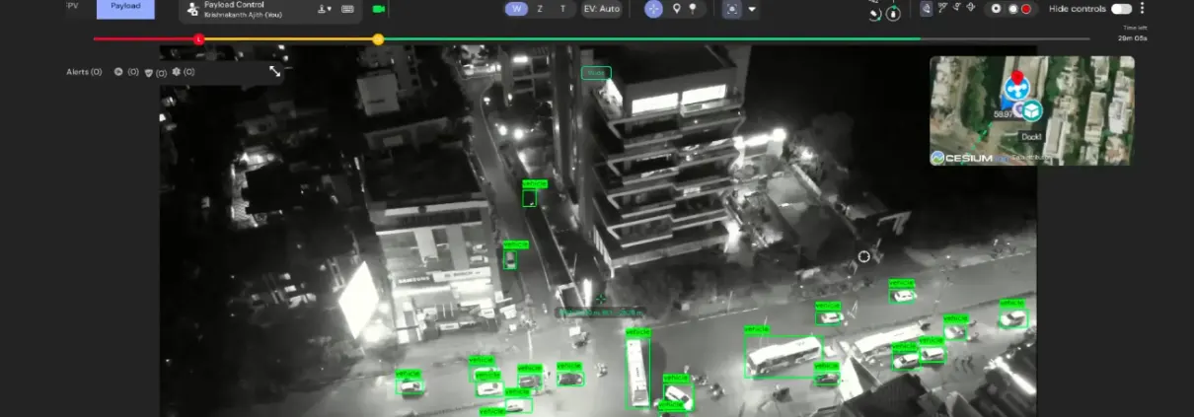Click the circular gimbal target reticle in video
Viewport: 1194px width, 417px height.
(x=864, y=256)
